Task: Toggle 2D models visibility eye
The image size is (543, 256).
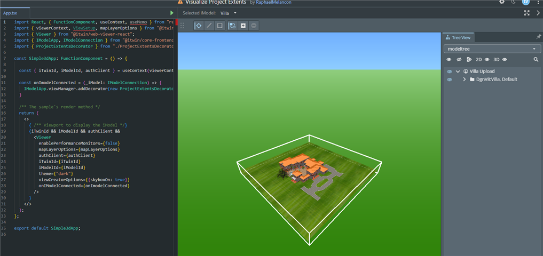Action: click(487, 60)
